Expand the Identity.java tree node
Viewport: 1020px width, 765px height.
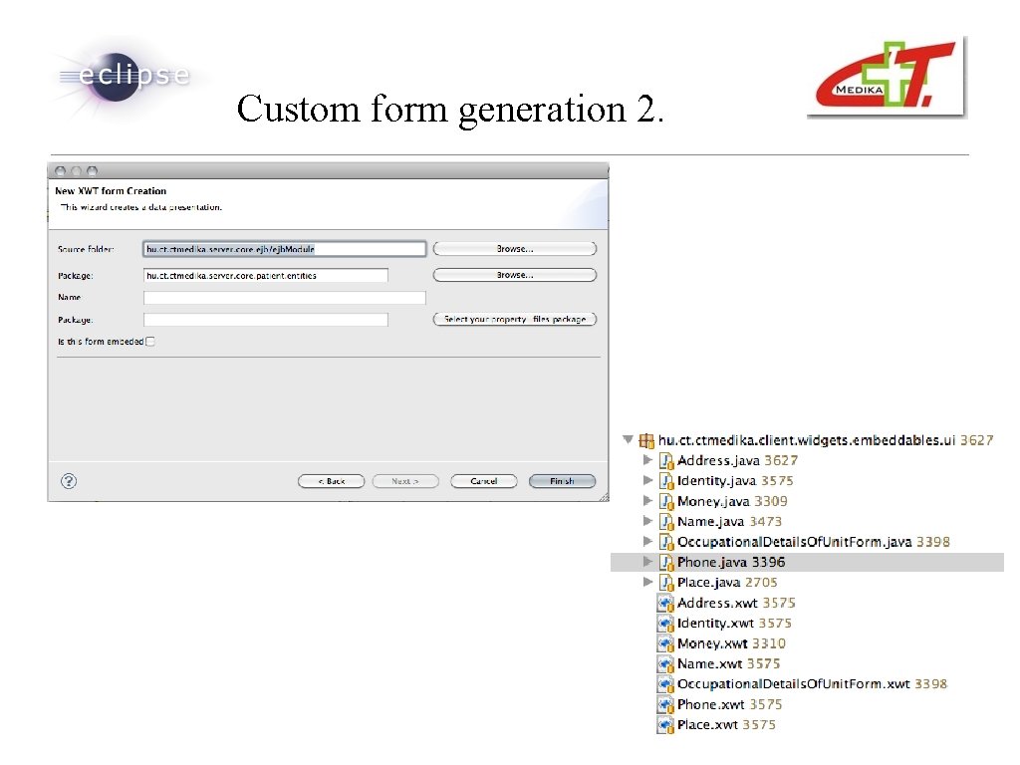pos(647,481)
